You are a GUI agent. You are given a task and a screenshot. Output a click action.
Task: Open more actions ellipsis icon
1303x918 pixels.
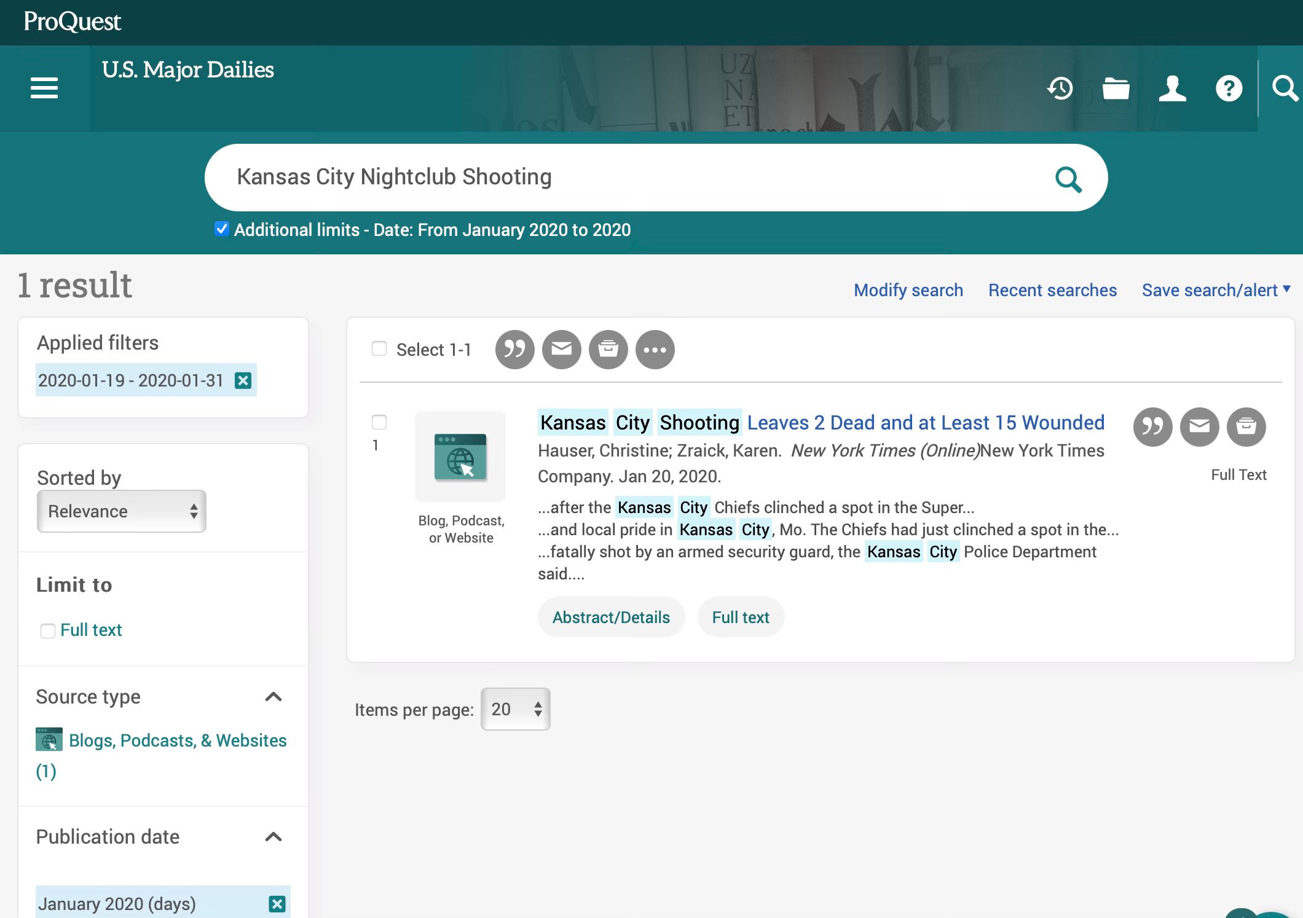[x=655, y=350]
